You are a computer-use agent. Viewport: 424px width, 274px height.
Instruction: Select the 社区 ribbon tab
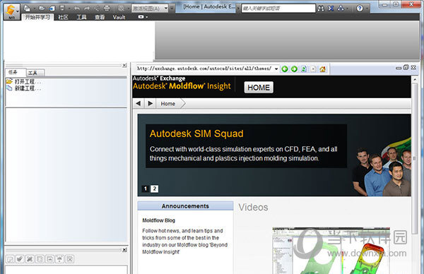click(63, 17)
